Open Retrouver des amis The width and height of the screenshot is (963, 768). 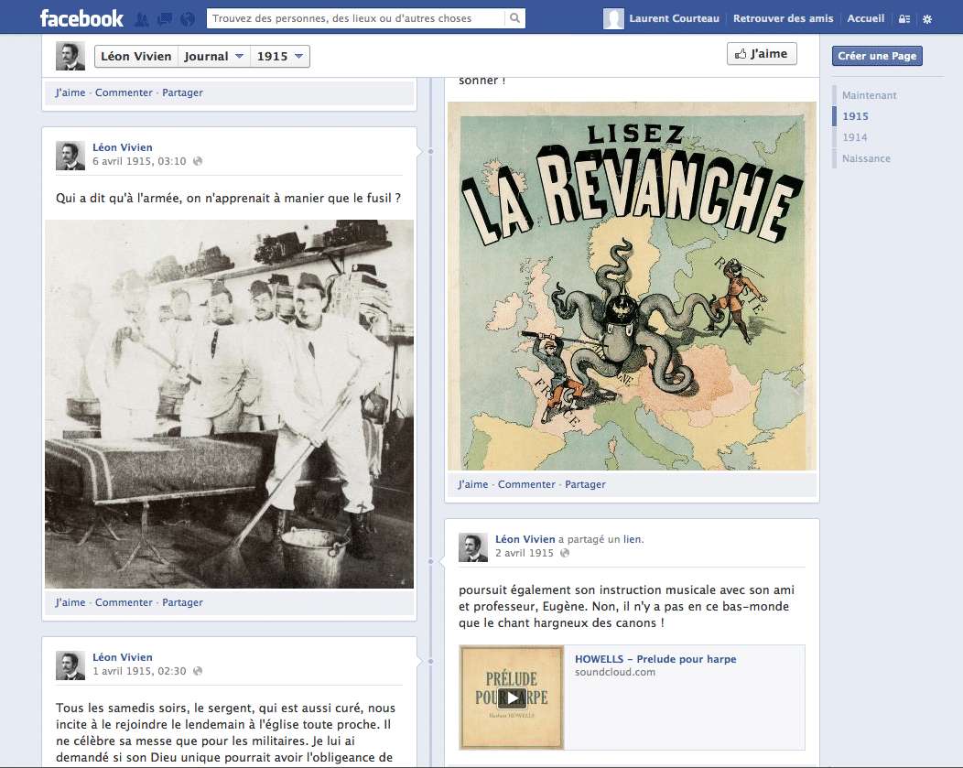pyautogui.click(x=783, y=18)
